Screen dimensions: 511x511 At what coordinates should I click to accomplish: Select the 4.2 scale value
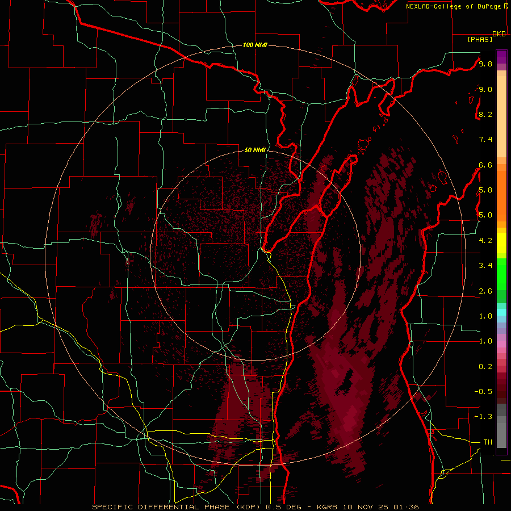click(x=485, y=241)
